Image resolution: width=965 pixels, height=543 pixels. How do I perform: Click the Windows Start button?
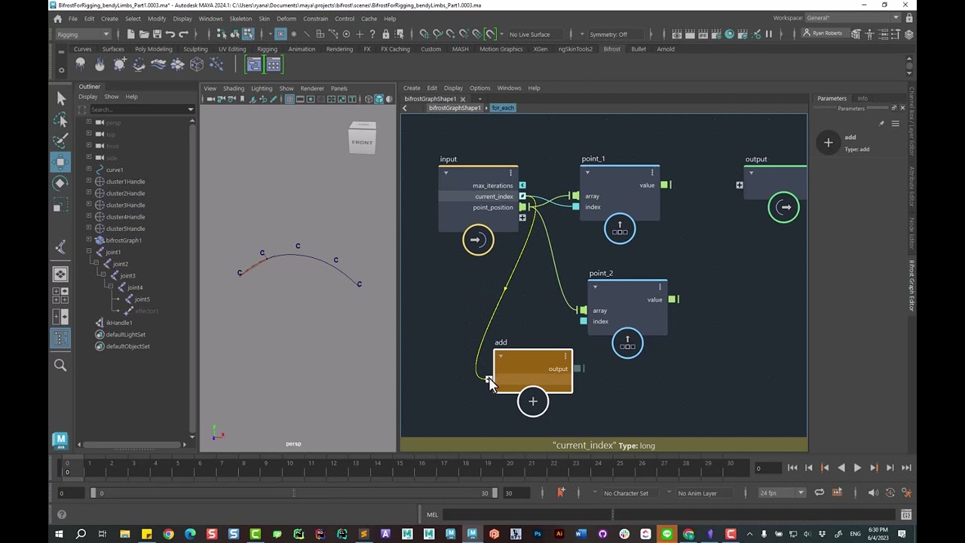[x=59, y=534]
